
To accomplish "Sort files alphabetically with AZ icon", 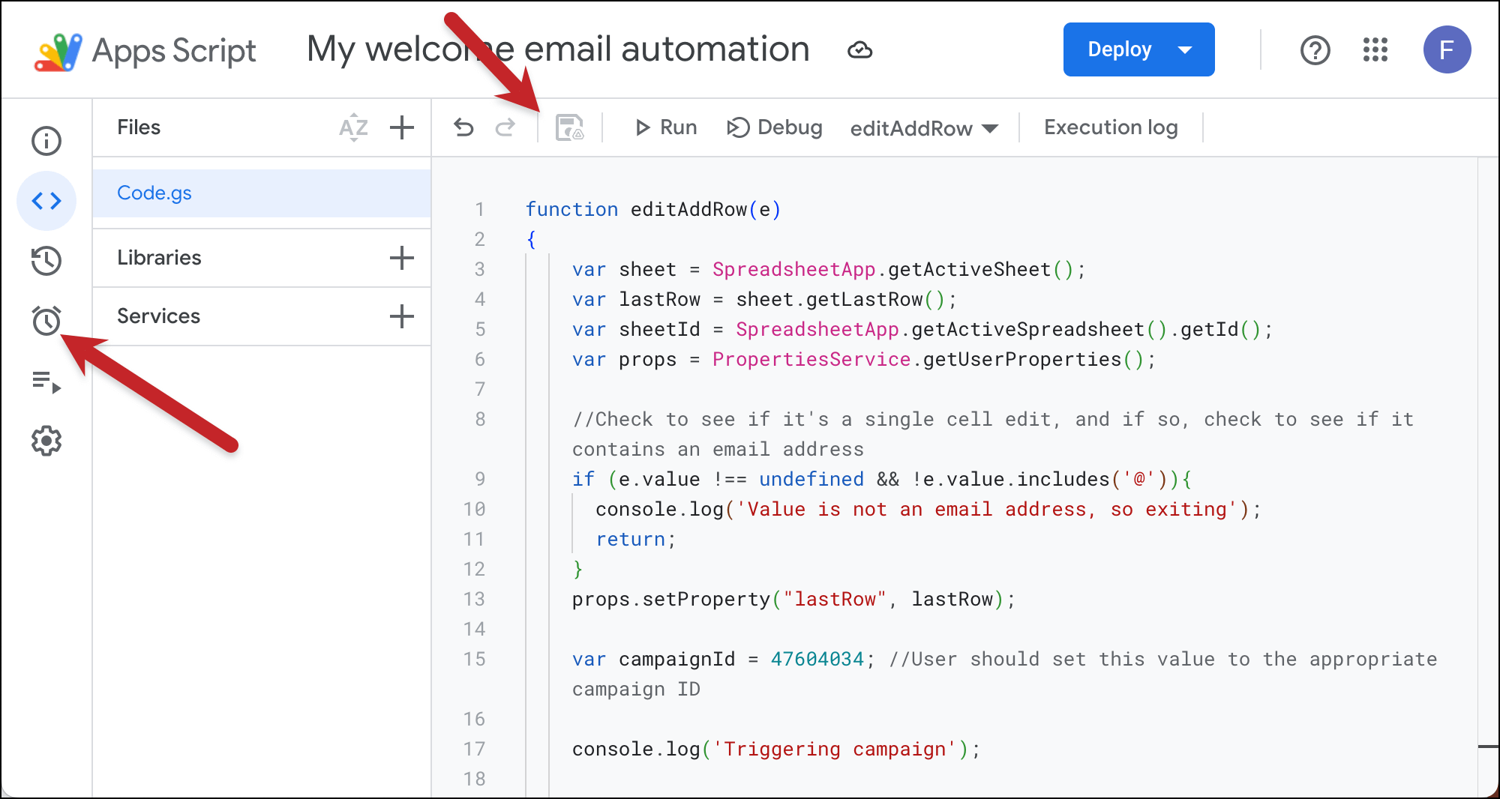I will click(353, 127).
